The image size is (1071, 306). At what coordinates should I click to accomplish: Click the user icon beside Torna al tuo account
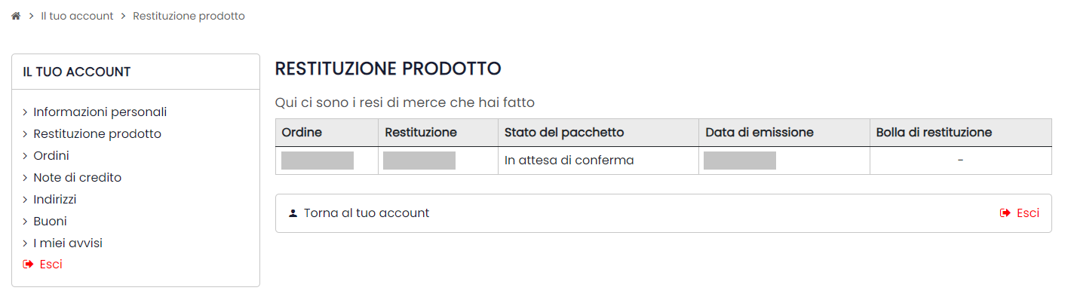click(293, 213)
